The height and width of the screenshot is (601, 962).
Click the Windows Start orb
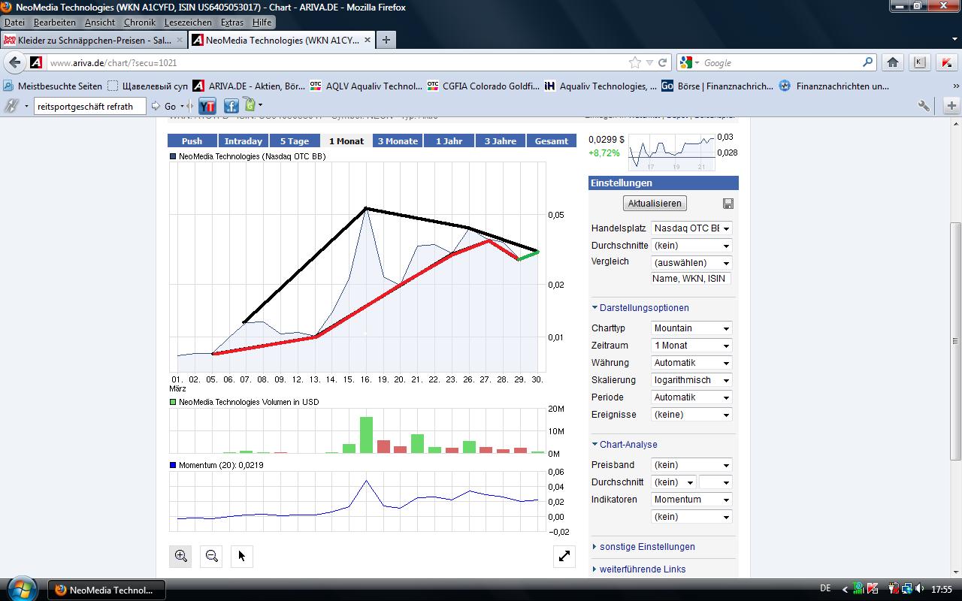(x=20, y=589)
